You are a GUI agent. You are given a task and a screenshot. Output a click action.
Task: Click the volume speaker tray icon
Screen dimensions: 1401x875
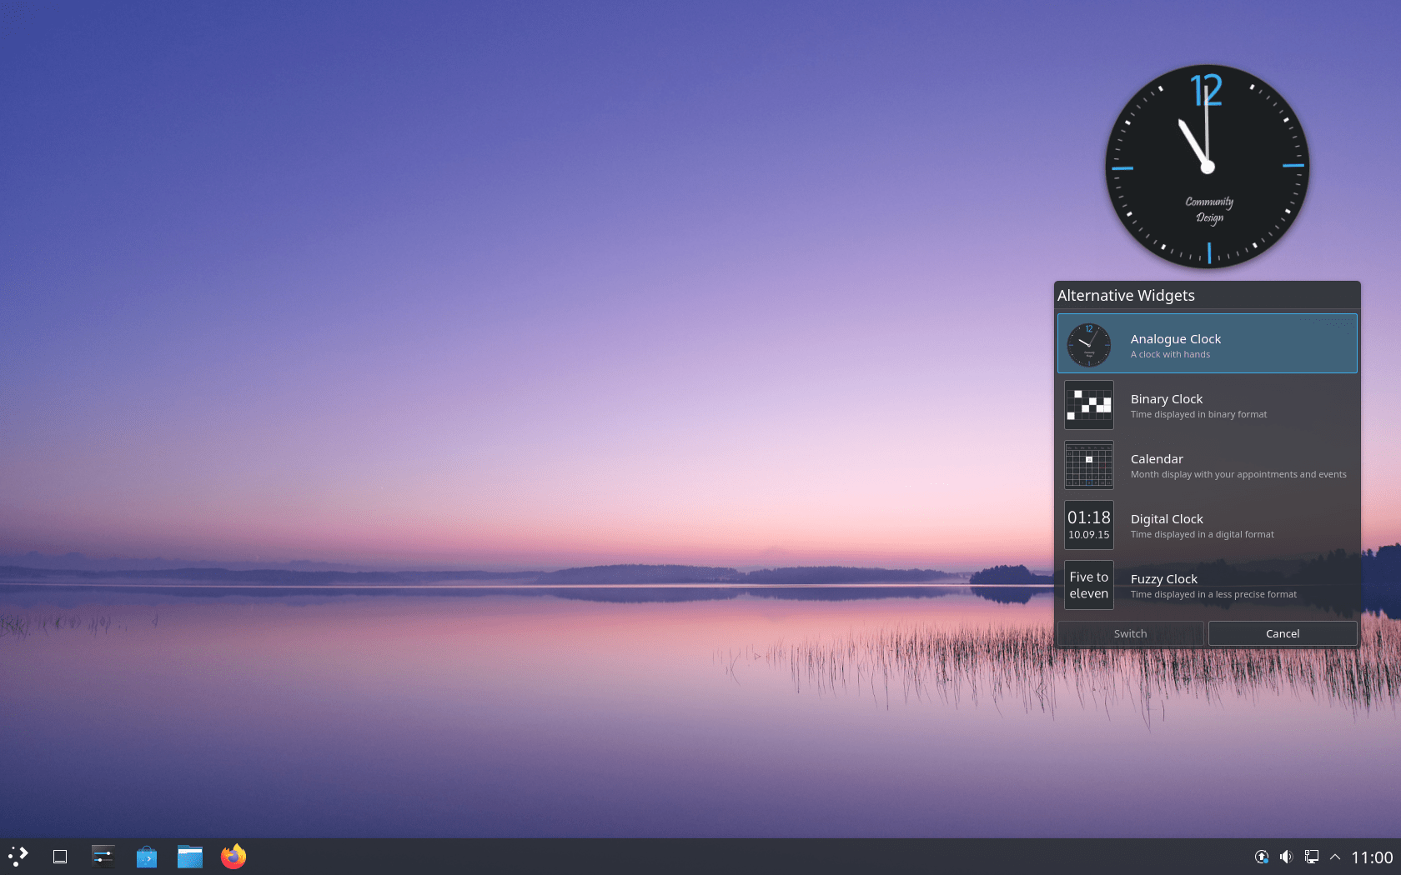pos(1286,857)
